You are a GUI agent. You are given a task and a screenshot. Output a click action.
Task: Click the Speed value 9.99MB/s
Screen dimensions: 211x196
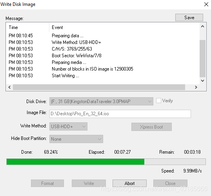(193, 171)
